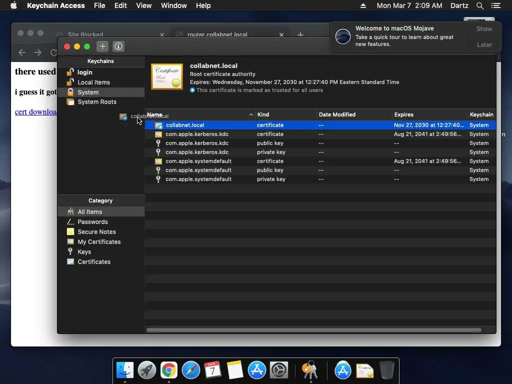Open the Window menu
The height and width of the screenshot is (384, 512).
point(173,5)
